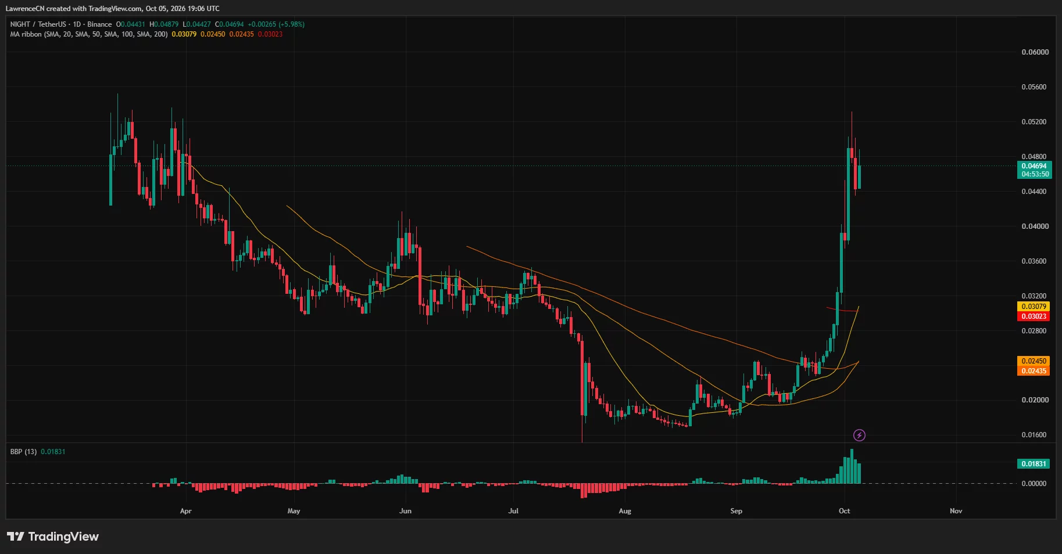The image size is (1062, 554).
Task: Click the 0.01600 price axis label
Action: 1035,435
